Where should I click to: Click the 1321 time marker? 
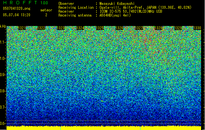[x=22, y=28]
